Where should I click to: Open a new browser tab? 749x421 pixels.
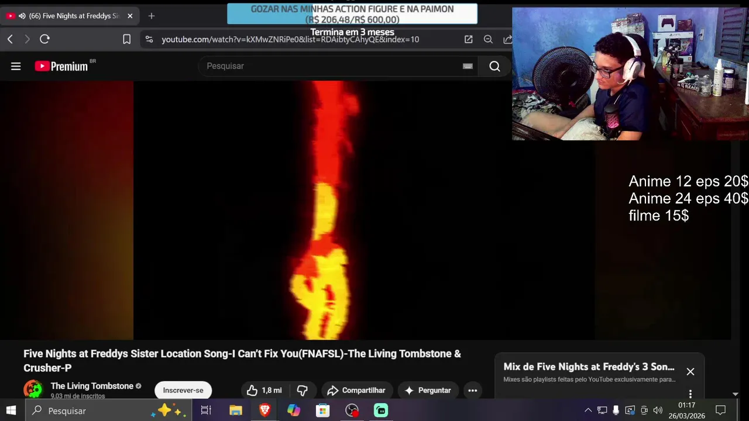click(152, 16)
